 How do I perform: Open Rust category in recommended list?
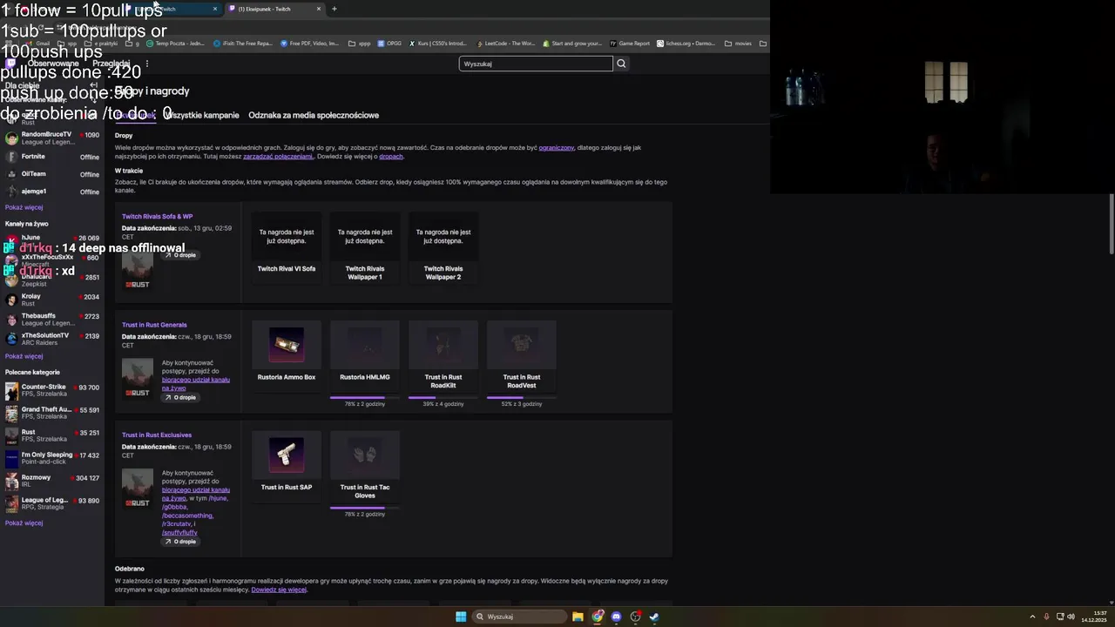[52, 435]
